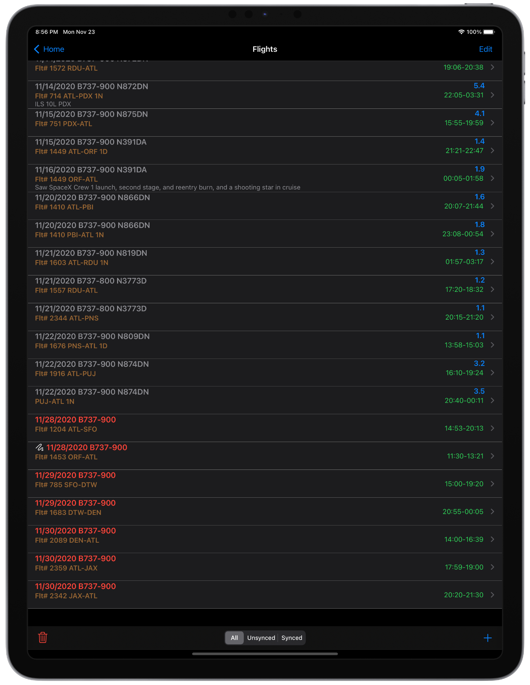Screen dimensions: 530x685
Task: Open flight 2344 ATL-PNS entry
Action: (x=265, y=317)
